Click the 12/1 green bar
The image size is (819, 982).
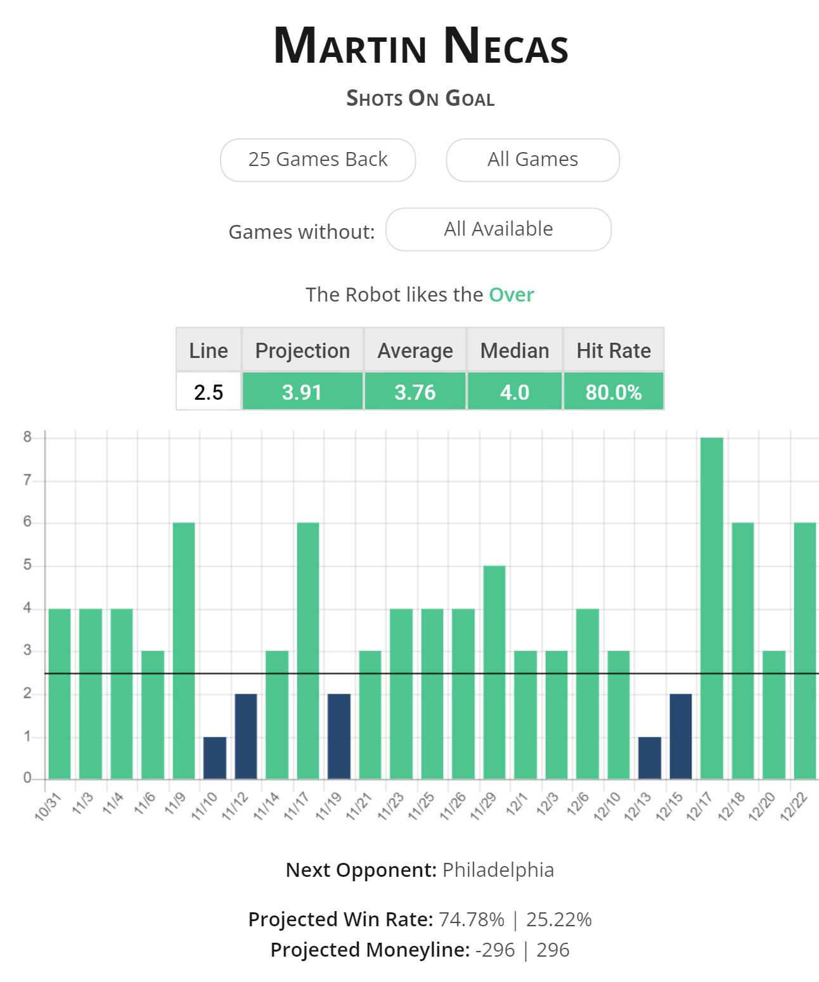526,715
